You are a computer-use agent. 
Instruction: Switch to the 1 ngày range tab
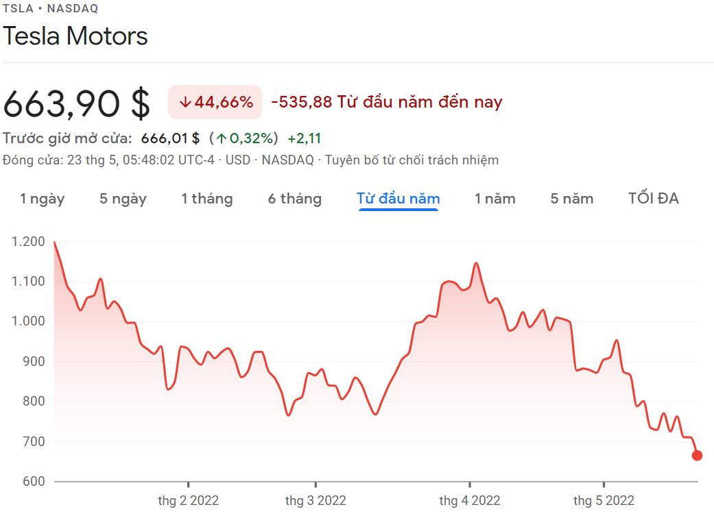(42, 199)
